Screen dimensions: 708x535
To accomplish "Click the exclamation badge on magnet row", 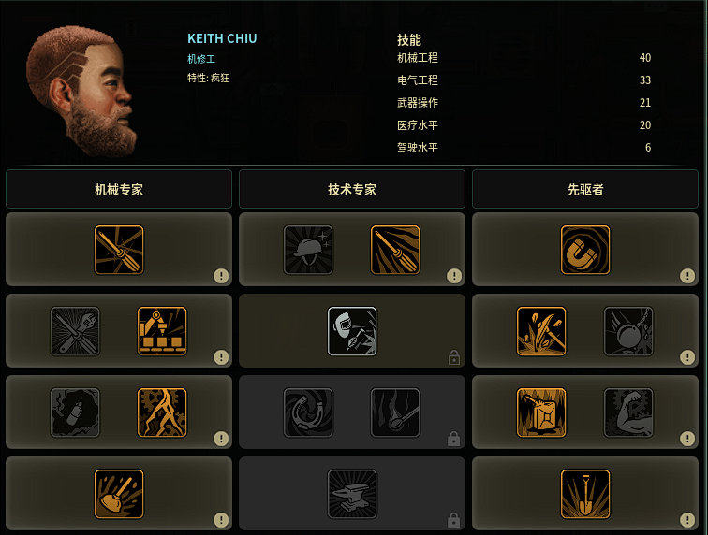I will tap(687, 276).
